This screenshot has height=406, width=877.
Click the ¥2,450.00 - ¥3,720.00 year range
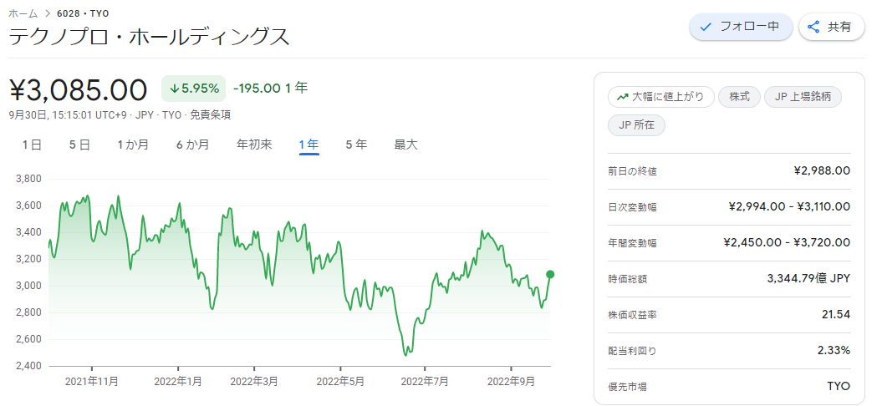coord(787,243)
